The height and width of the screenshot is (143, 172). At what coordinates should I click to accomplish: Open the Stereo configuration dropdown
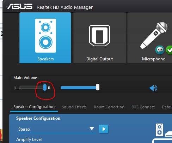click(x=57, y=129)
